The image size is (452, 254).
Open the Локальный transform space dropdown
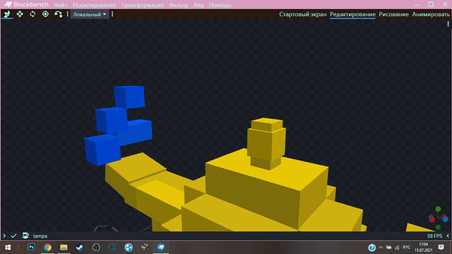[x=90, y=14]
